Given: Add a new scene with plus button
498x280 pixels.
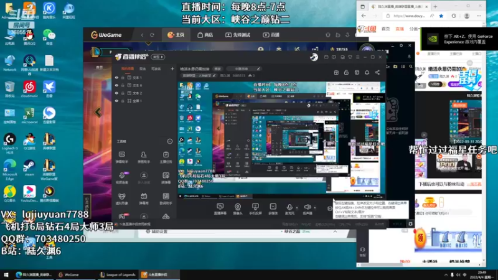Looking at the screenshot, I should tap(172, 68).
